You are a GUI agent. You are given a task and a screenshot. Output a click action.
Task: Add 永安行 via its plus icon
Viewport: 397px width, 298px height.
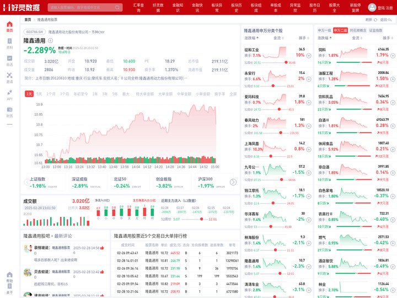(309, 79)
